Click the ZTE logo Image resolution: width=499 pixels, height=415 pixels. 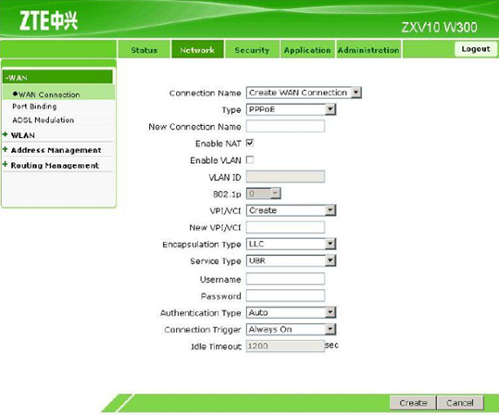(x=48, y=20)
